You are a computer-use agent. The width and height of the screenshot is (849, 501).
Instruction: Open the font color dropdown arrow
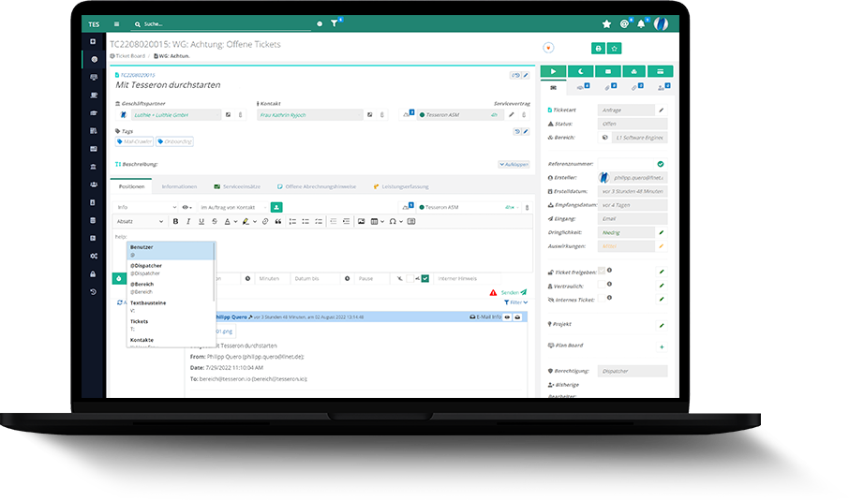coord(235,221)
